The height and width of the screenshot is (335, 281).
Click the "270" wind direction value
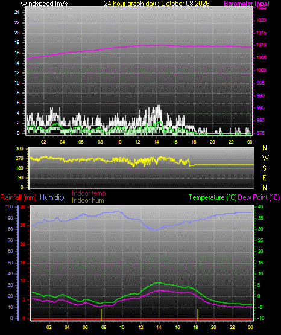[19, 159]
